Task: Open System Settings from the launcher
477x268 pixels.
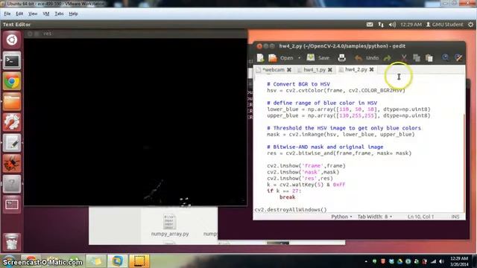Action: click(12, 122)
